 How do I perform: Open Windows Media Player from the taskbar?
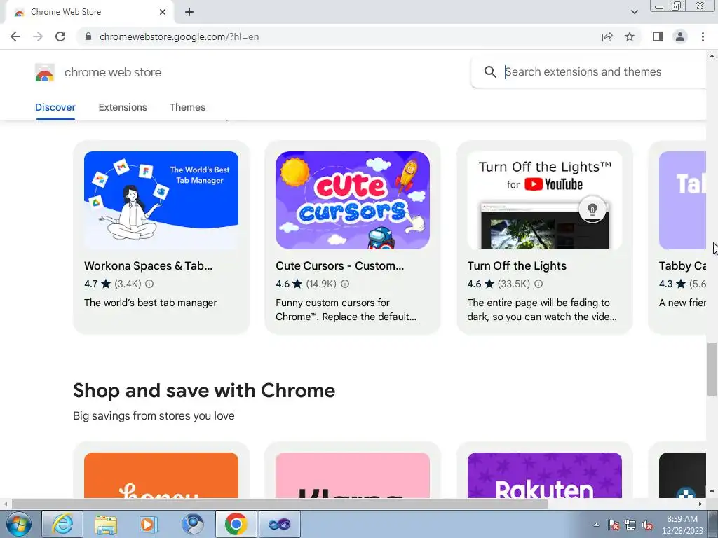(x=149, y=524)
